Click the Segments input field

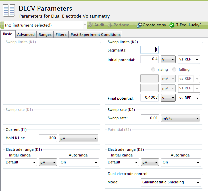[x=149, y=50]
